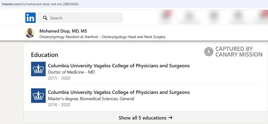
Task: Select the Education section heading
Action: point(45,55)
